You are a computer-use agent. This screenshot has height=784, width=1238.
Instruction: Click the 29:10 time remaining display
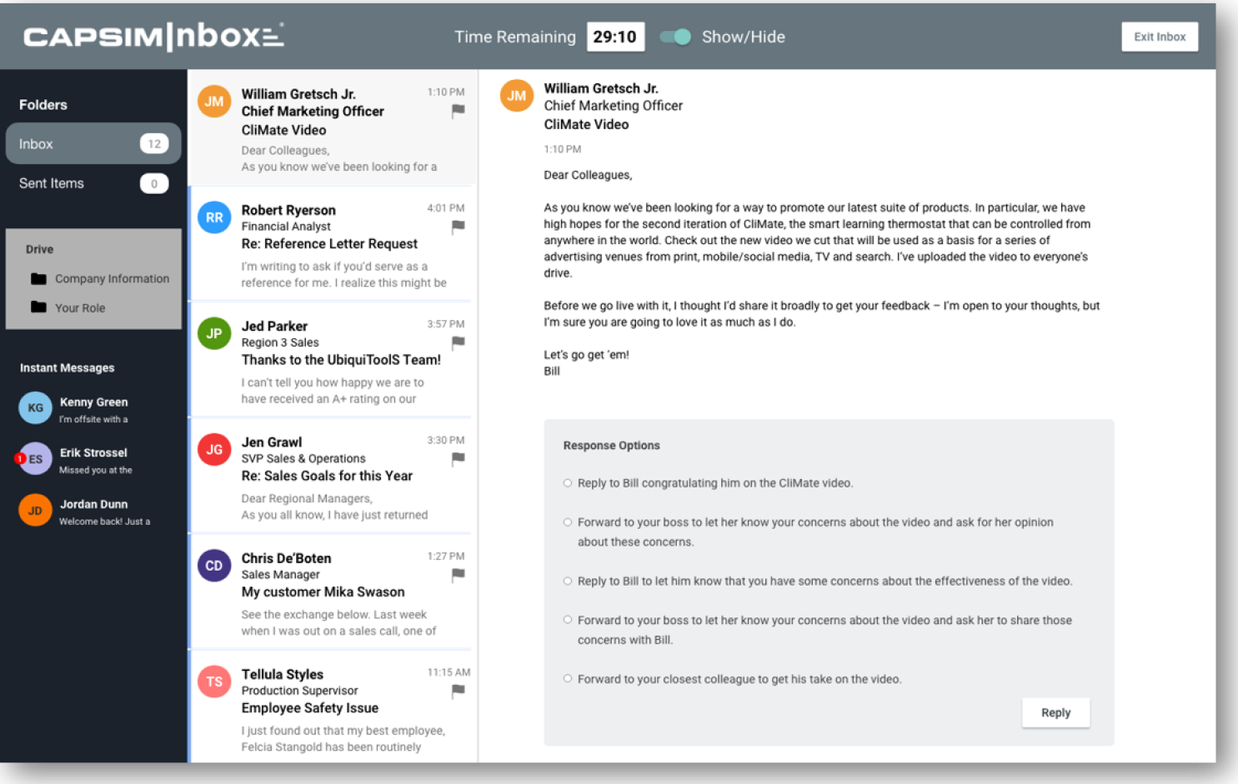pos(615,37)
